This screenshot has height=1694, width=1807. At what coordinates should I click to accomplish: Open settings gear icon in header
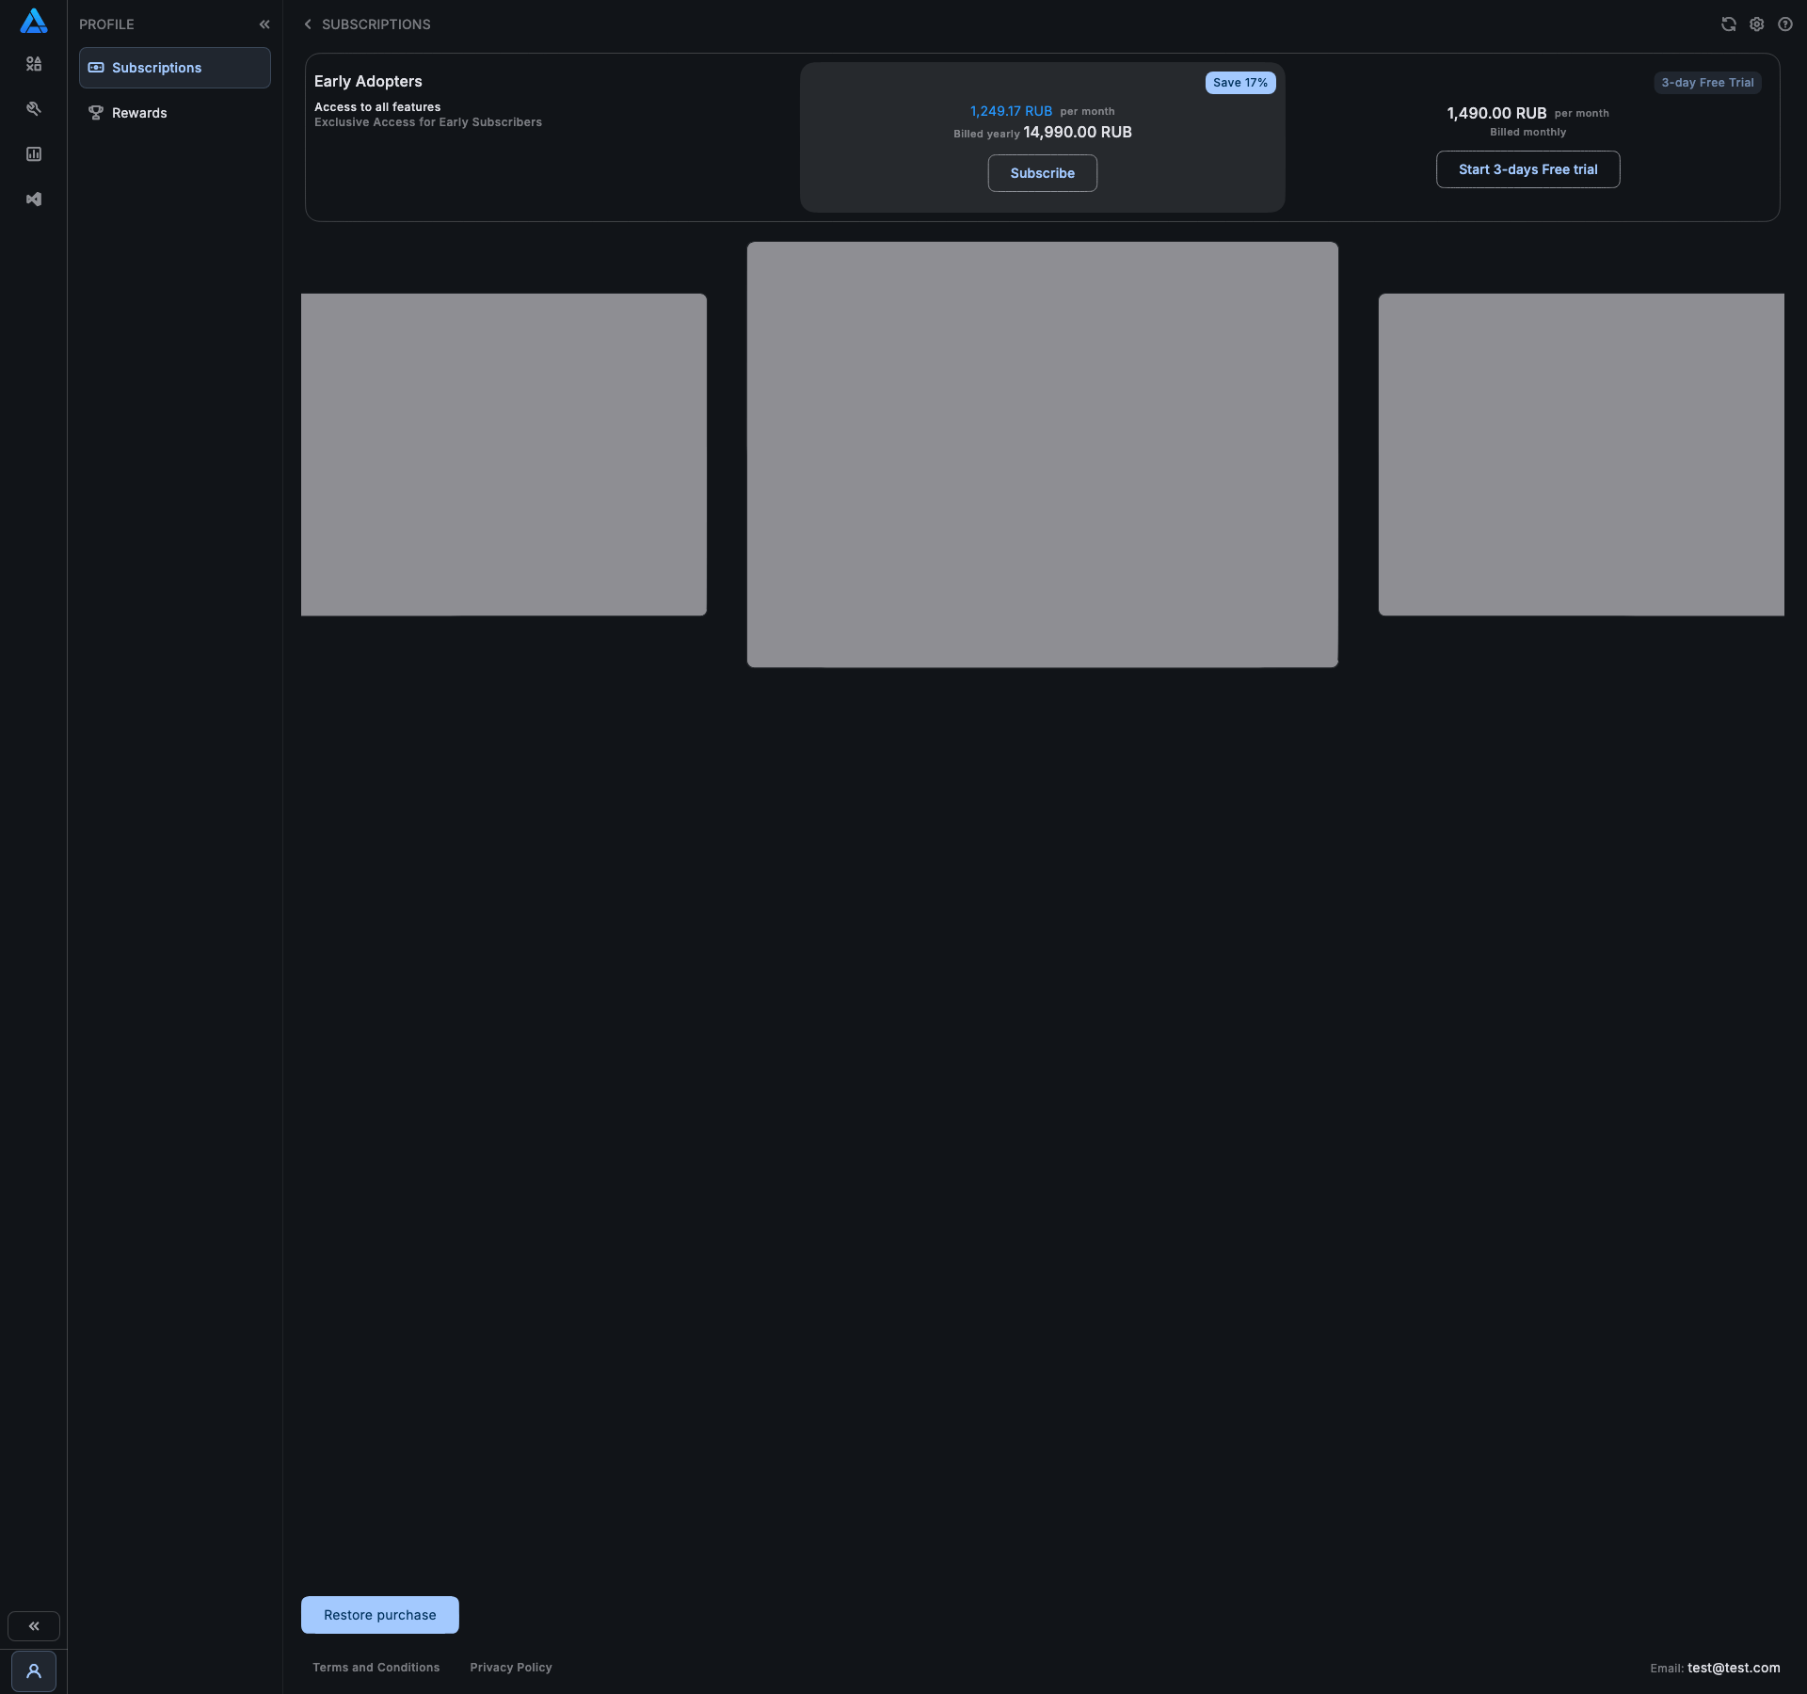click(1757, 24)
